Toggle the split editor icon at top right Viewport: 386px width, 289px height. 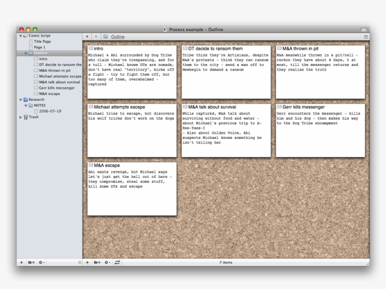click(366, 36)
